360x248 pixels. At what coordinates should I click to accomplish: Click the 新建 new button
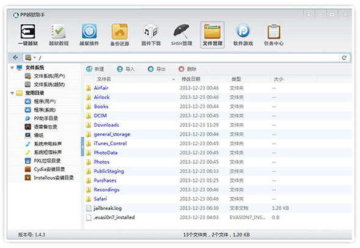point(95,69)
